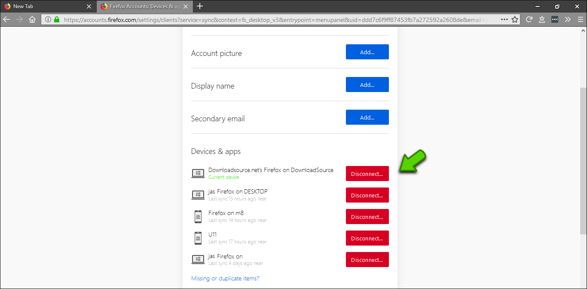The height and width of the screenshot is (289, 587).
Task: Click the Account picture label
Action: click(x=217, y=53)
